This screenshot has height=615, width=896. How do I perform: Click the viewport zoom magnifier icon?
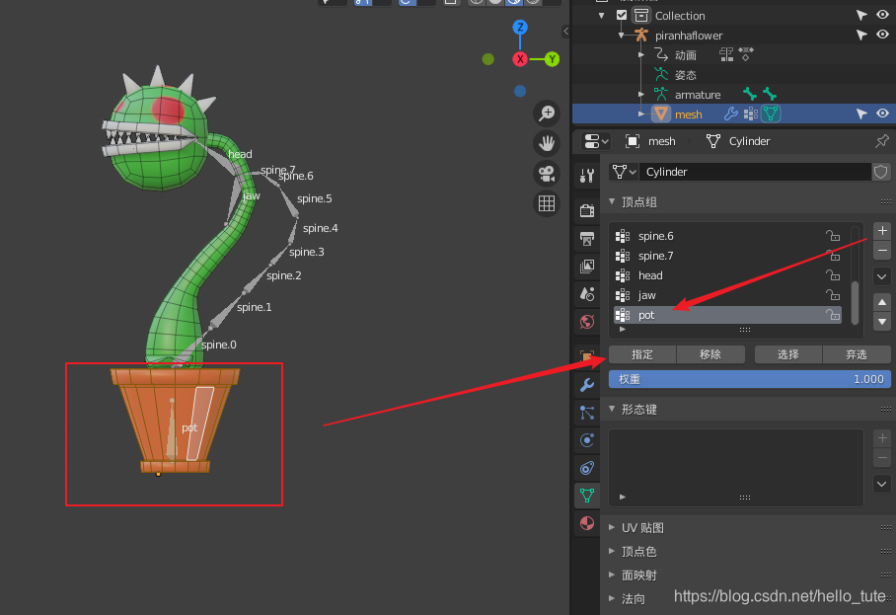[547, 114]
